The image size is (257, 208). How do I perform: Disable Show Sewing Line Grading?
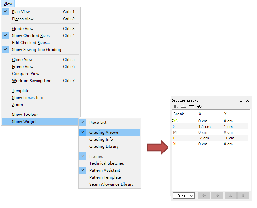click(36, 50)
